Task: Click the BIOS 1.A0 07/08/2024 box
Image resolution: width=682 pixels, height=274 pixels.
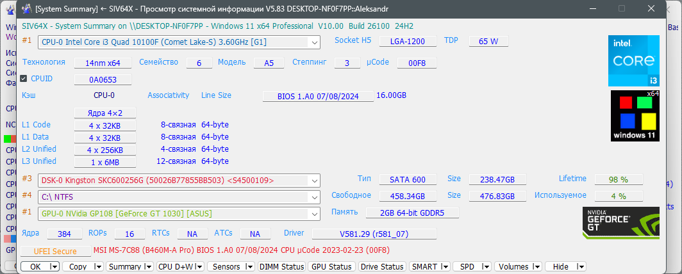Action: point(318,97)
